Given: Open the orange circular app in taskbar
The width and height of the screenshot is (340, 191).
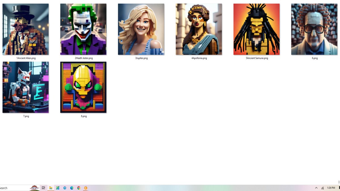Looking at the screenshot, I should pyautogui.click(x=86, y=188).
